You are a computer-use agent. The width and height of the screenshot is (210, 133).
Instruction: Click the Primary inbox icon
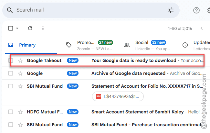(11, 45)
